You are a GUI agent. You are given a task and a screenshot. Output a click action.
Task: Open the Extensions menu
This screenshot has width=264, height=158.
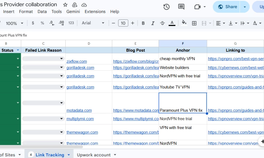(x=95, y=12)
